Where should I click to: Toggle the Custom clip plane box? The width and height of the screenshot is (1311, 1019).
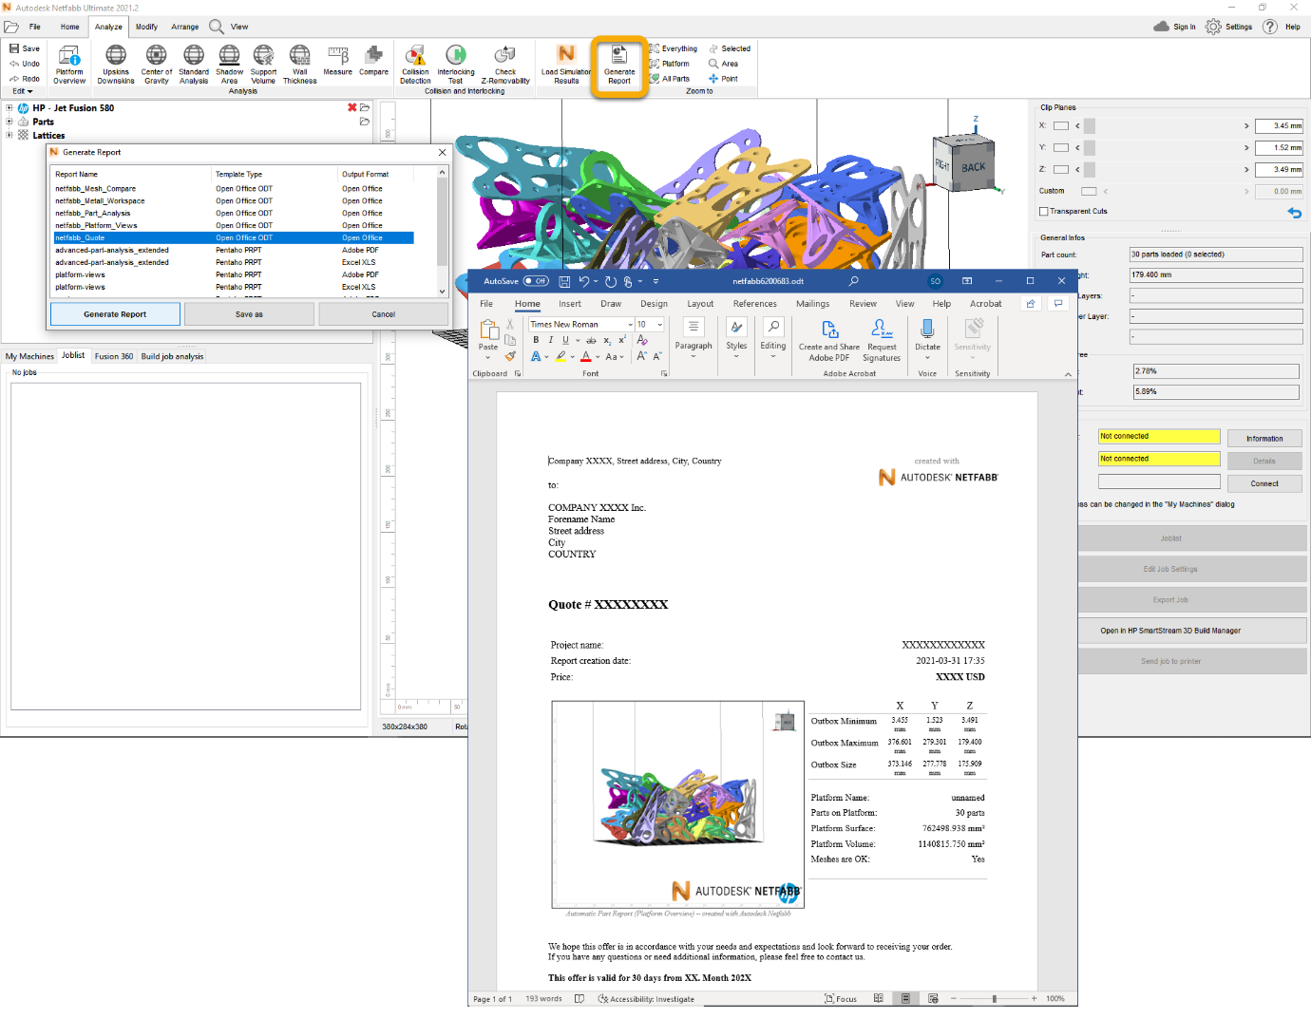1089,192
